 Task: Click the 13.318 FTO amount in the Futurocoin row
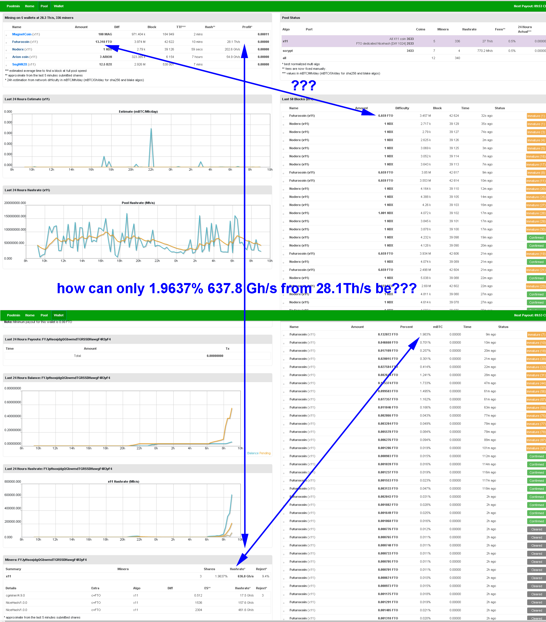click(x=103, y=42)
